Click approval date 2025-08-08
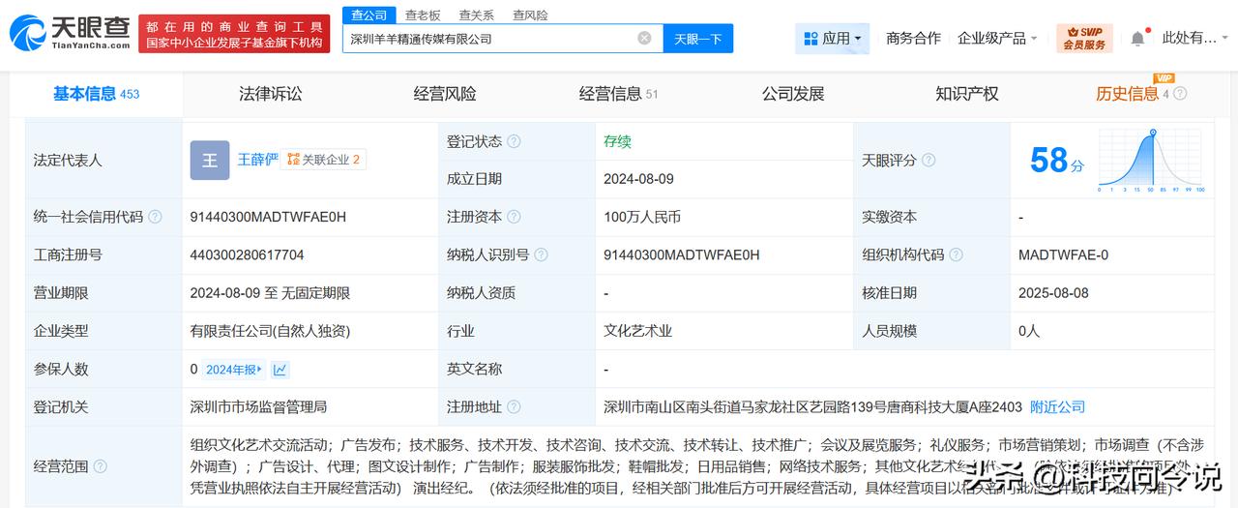 point(1053,292)
